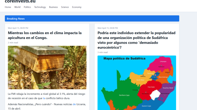Follow the blue 'de' link before 'Ucrania'
This screenshot has height=110, width=197.
[x=74, y=104]
